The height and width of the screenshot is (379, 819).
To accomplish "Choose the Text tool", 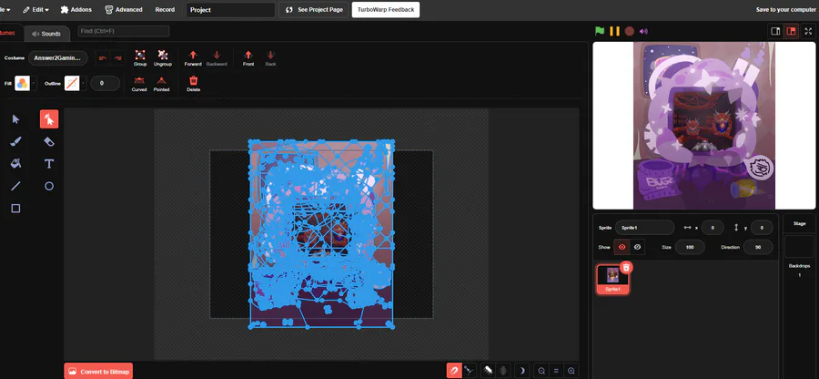I will [49, 164].
